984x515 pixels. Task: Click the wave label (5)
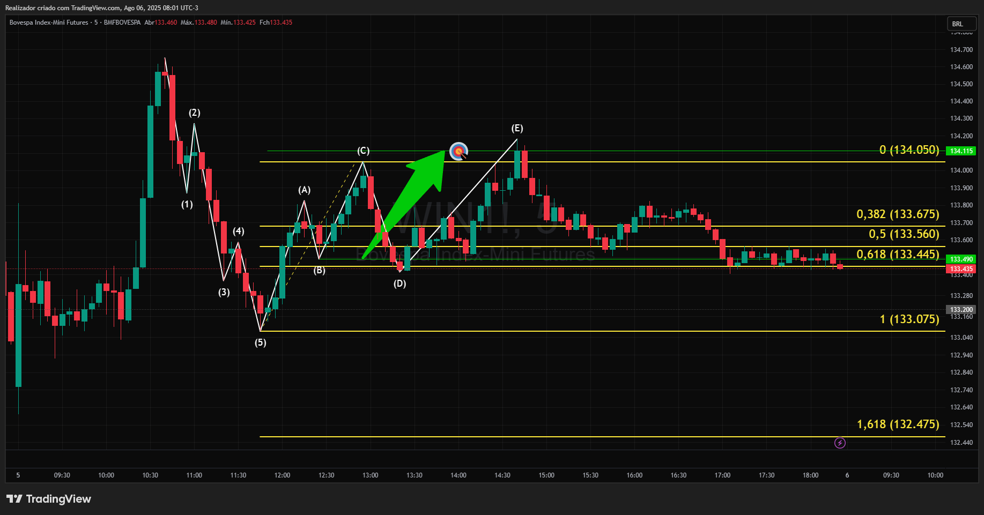point(260,342)
